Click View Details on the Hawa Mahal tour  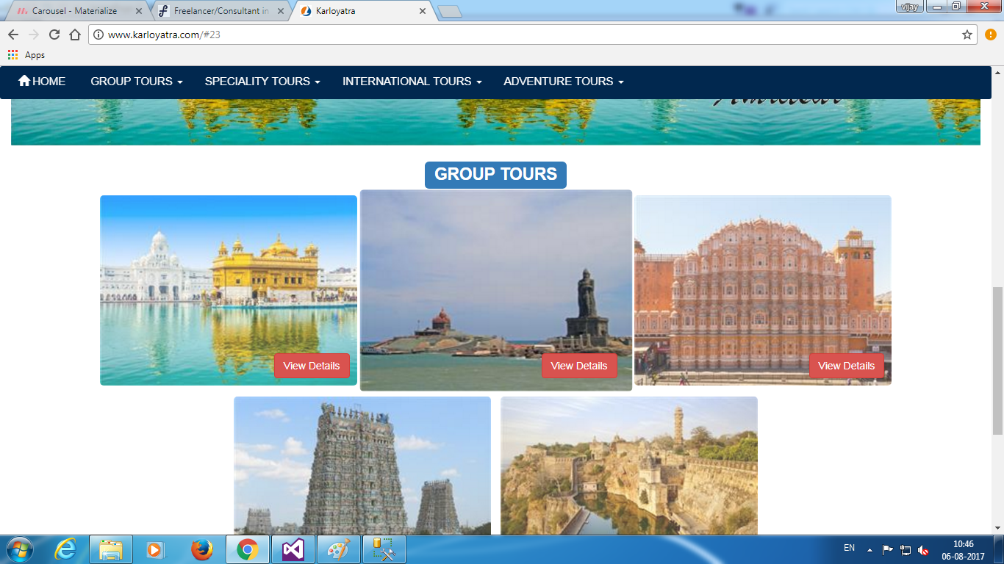pyautogui.click(x=846, y=366)
